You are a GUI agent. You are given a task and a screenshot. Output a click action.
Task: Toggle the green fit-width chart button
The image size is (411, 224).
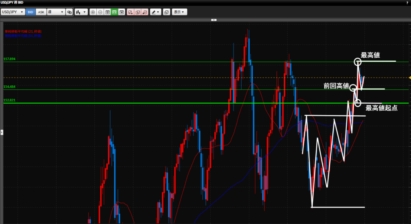(114, 12)
